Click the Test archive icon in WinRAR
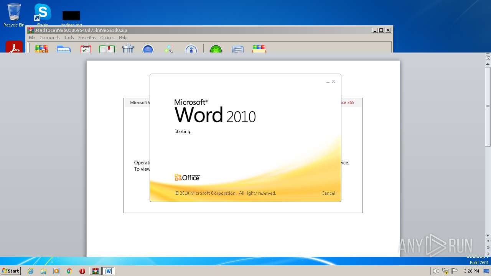 click(86, 49)
